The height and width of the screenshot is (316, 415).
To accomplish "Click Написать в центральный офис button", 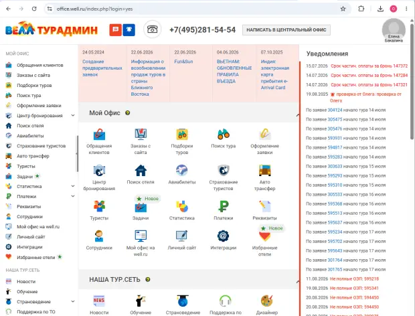I will 286,30.
